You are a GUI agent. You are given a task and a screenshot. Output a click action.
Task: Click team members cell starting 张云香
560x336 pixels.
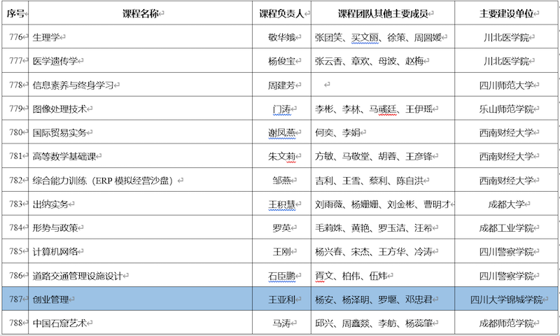(x=383, y=61)
